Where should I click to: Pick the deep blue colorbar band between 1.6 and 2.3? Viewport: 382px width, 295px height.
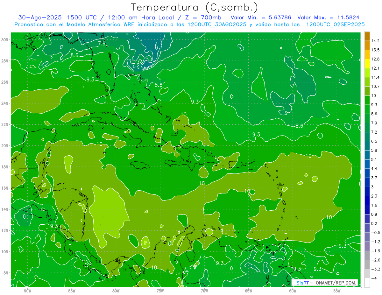367,201
